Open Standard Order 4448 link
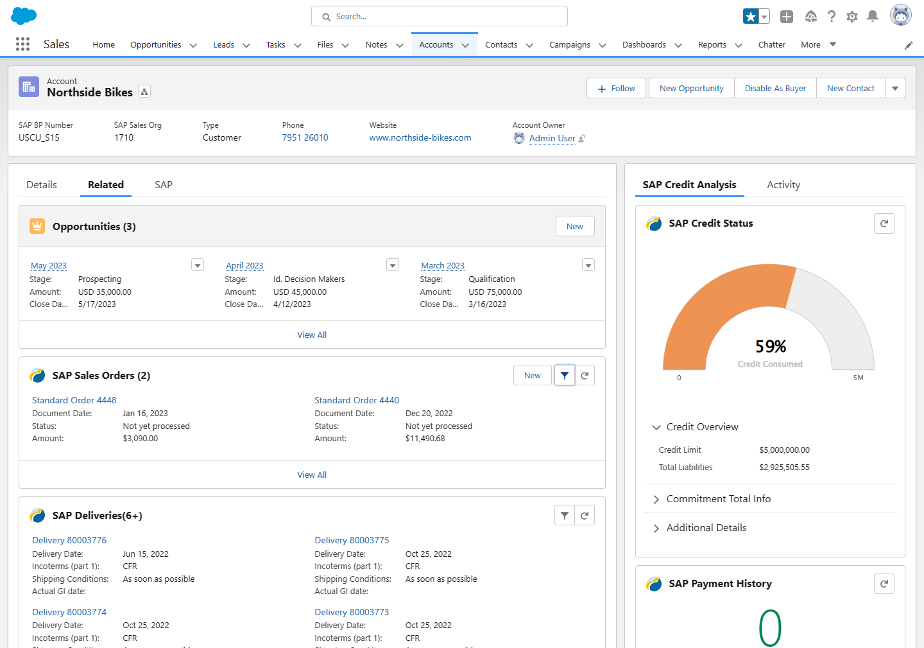 pyautogui.click(x=74, y=400)
